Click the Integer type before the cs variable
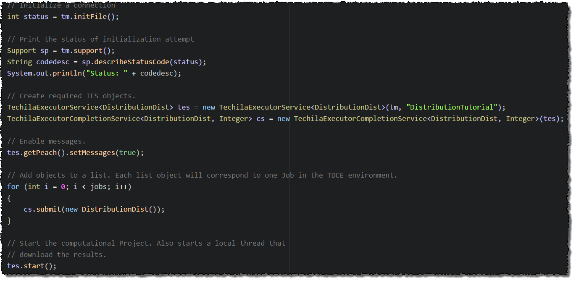The width and height of the screenshot is (576, 283). tap(234, 118)
